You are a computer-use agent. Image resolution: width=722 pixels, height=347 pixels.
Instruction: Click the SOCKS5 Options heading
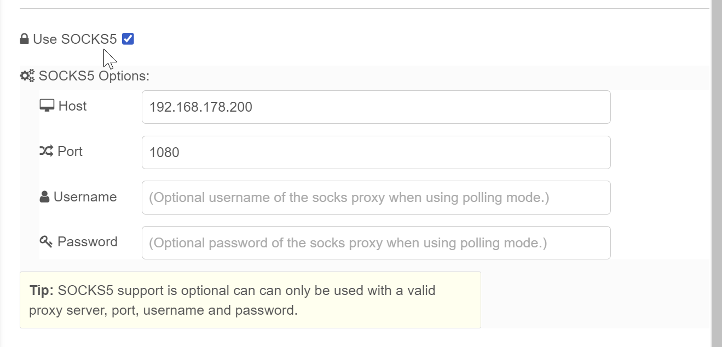point(94,76)
